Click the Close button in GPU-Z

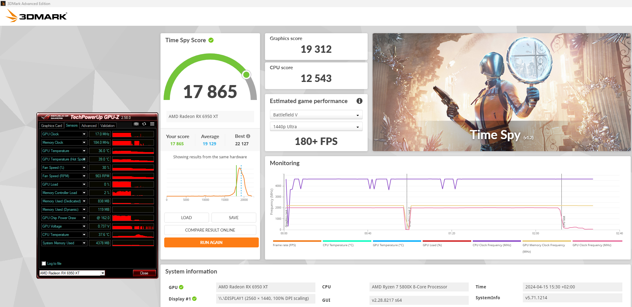point(144,273)
